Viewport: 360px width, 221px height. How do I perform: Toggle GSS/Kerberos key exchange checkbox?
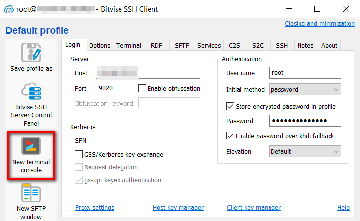79,154
